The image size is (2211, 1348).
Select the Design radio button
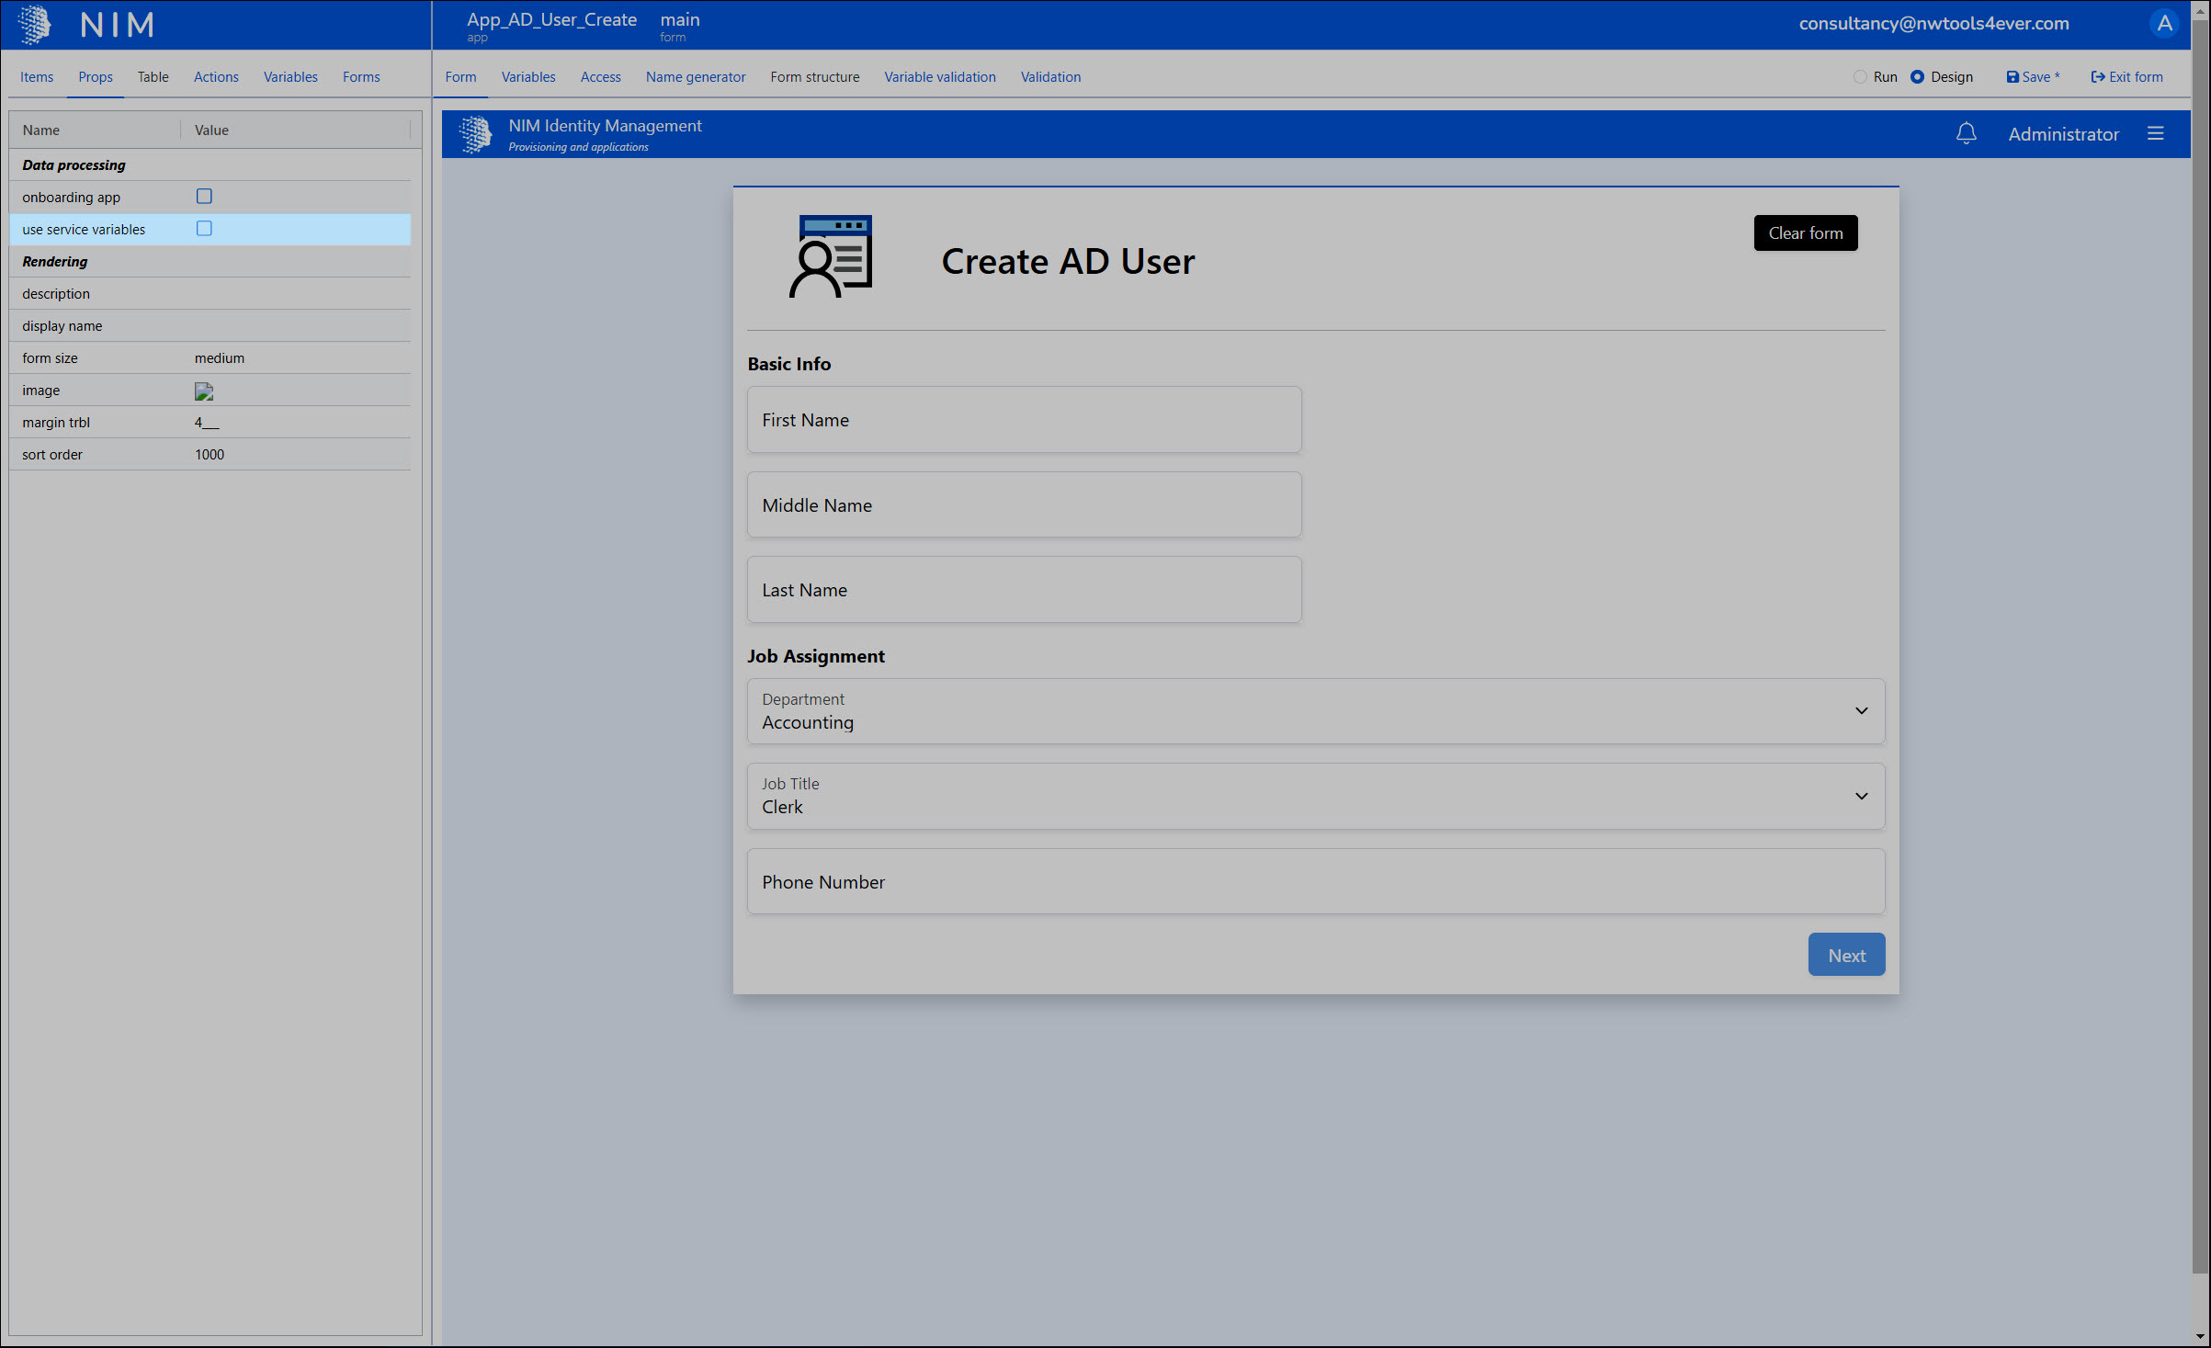[1917, 77]
